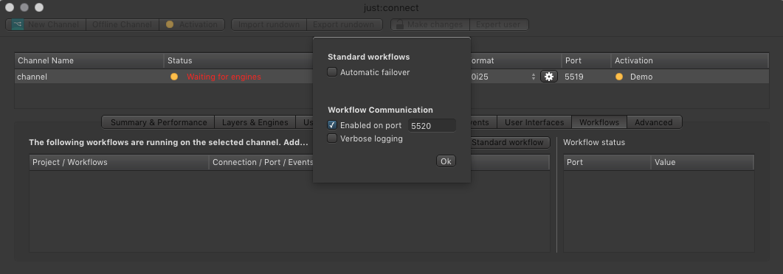Click the Export rundown button
This screenshot has width=783, height=274.
pos(344,24)
